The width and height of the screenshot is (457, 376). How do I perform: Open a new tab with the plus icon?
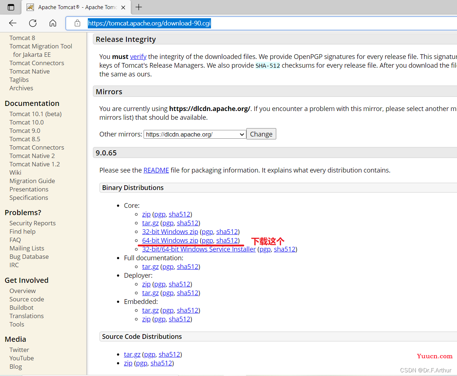(x=139, y=7)
